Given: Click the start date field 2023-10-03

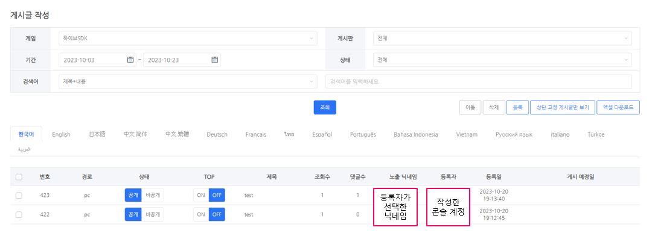Looking at the screenshot, I should pyautogui.click(x=97, y=60).
